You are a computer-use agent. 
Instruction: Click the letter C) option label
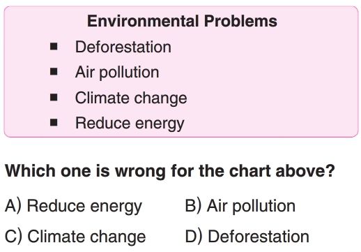13,237
